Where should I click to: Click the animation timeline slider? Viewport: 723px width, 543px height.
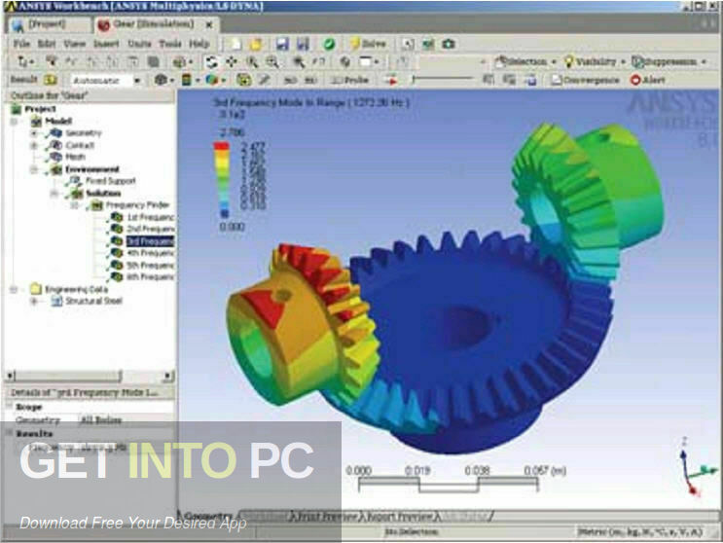[444, 79]
